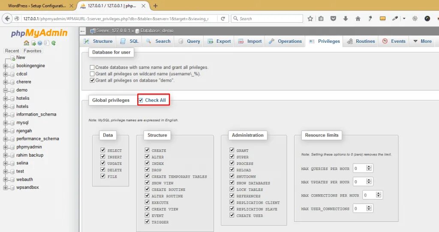Open the Import tab

[x=250, y=41]
